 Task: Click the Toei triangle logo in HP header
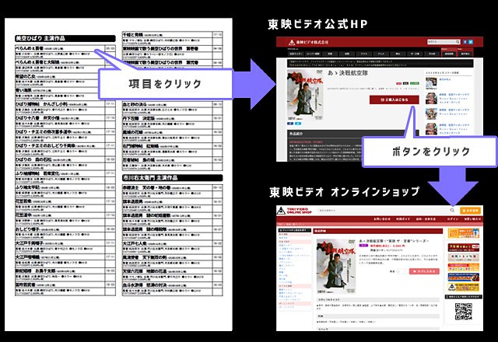pyautogui.click(x=292, y=42)
